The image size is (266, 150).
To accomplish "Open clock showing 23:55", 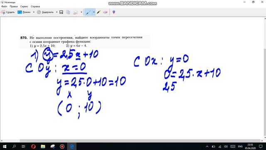I will tap(250, 146).
